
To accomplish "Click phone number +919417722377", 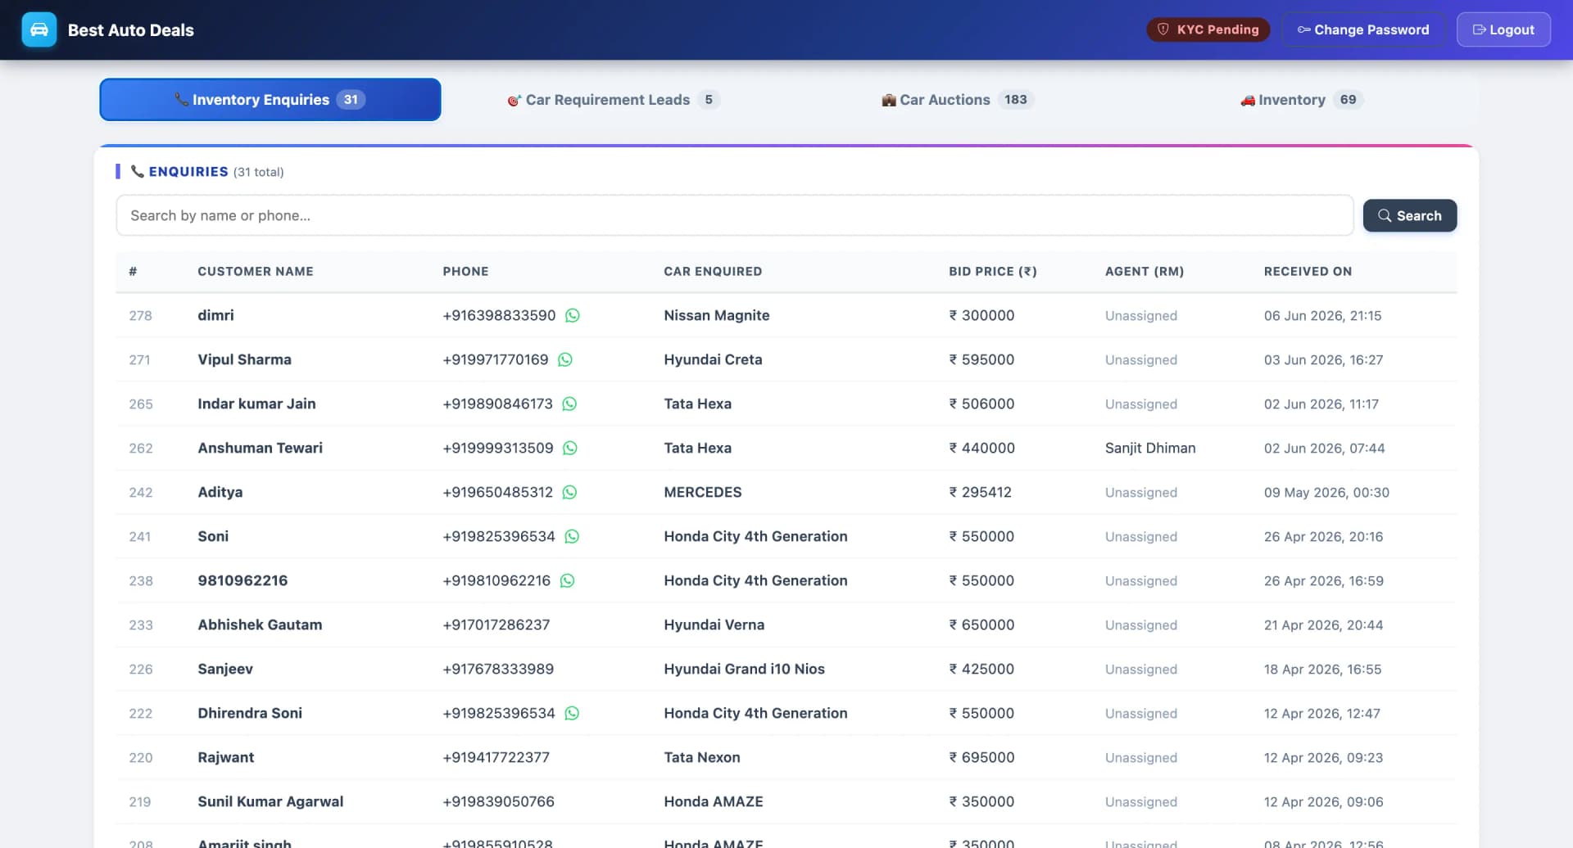I will click(496, 757).
